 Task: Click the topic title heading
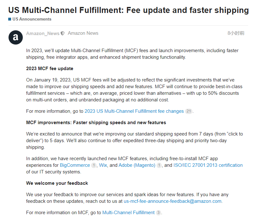[x=128, y=10]
